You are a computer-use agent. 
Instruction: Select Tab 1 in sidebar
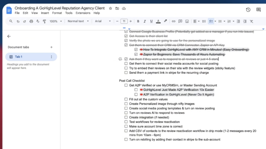31,57
